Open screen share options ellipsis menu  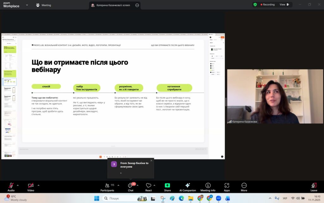[137, 5]
